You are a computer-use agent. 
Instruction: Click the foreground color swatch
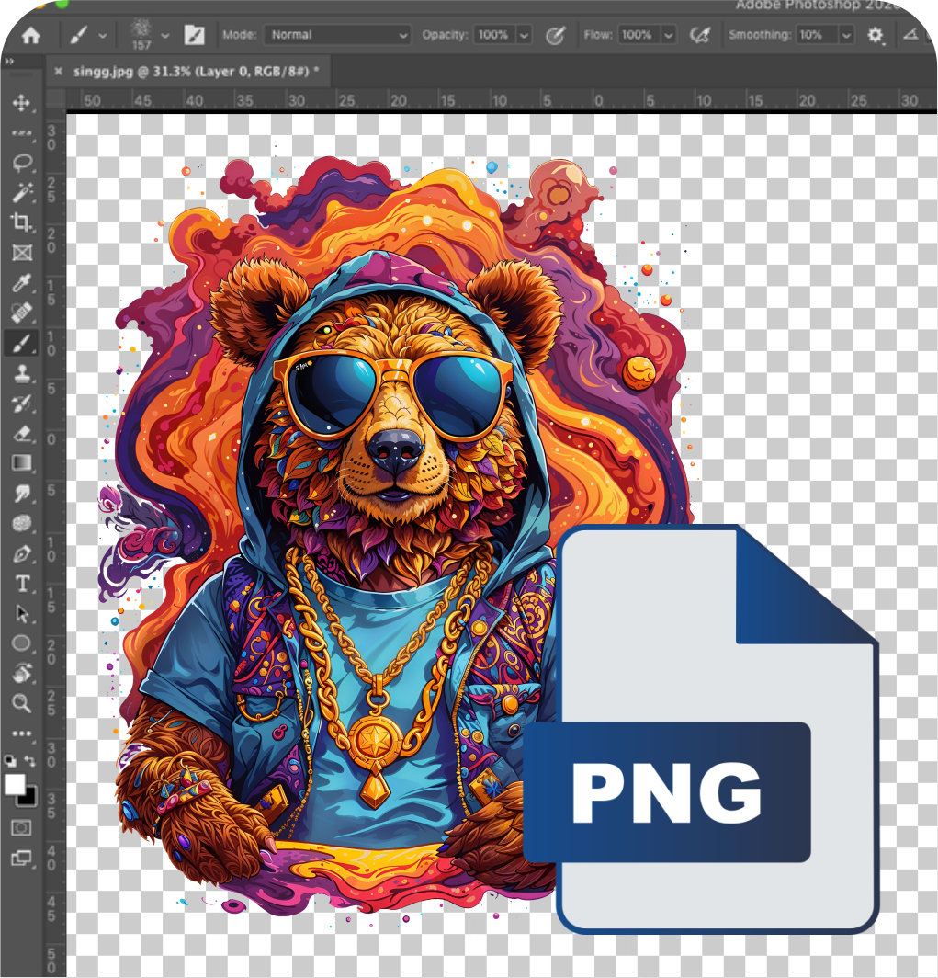click(15, 784)
